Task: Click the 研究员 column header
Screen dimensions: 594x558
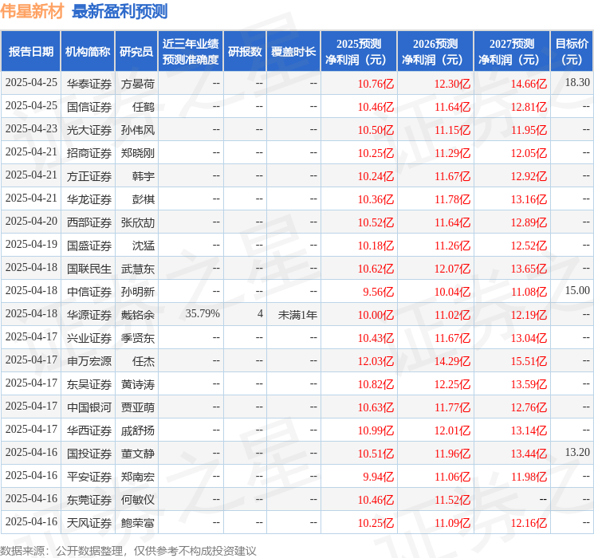Action: click(x=136, y=52)
